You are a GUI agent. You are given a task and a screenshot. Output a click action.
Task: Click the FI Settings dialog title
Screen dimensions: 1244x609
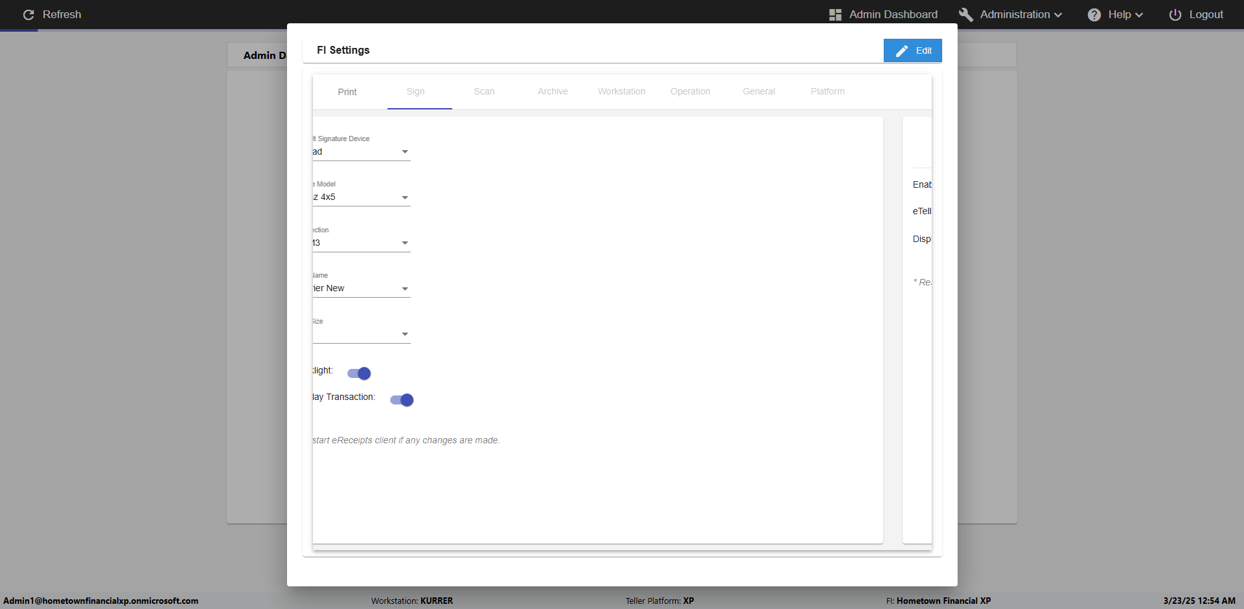point(343,50)
